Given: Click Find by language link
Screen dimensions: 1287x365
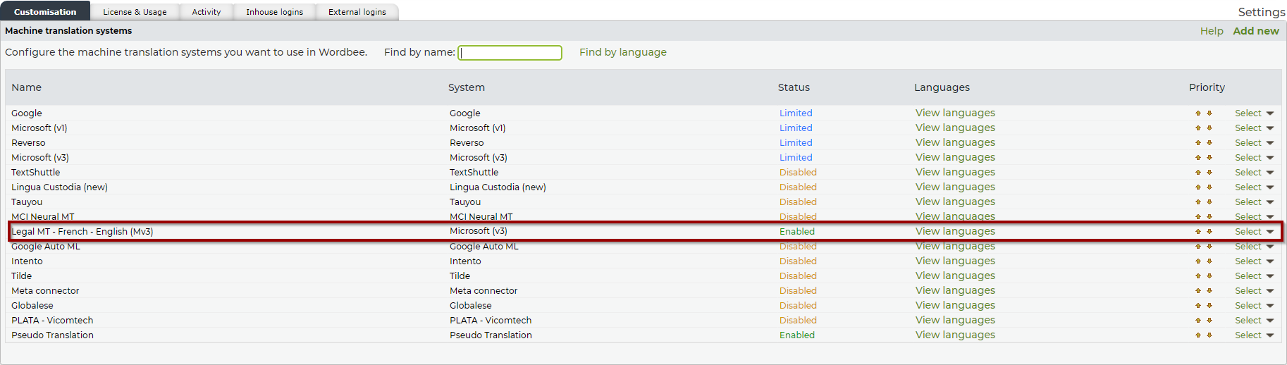Looking at the screenshot, I should (622, 52).
